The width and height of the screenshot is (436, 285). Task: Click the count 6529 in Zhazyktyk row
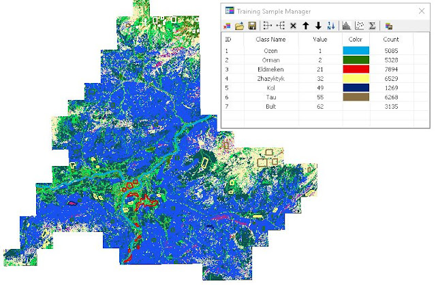391,78
